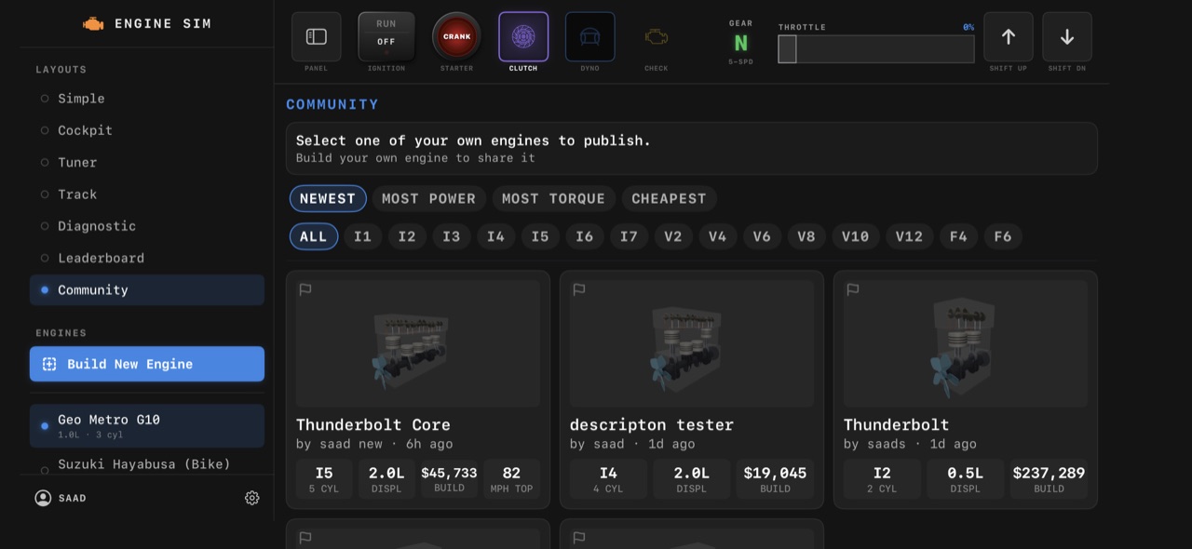Click the Engine Sim logo icon
This screenshot has width=1192, height=549.
(x=93, y=24)
